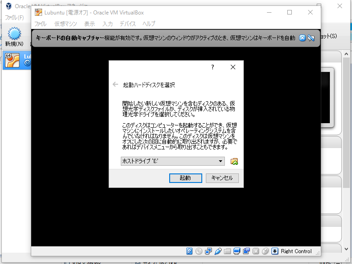Maximize the Lubuntu VM window
This screenshot has height=264, width=352.
click(x=290, y=12)
